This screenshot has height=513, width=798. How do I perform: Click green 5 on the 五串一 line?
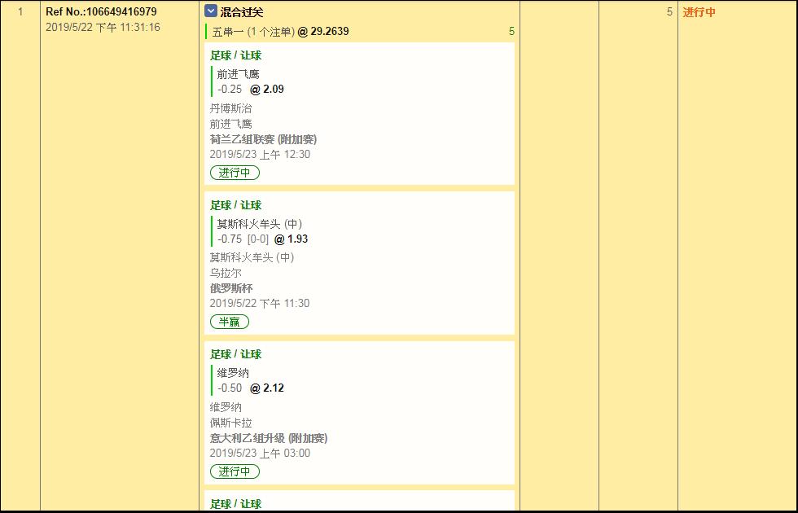coord(511,32)
